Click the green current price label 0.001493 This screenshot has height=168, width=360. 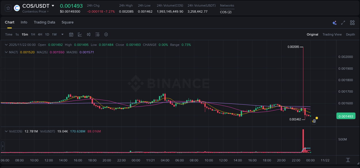click(346, 116)
